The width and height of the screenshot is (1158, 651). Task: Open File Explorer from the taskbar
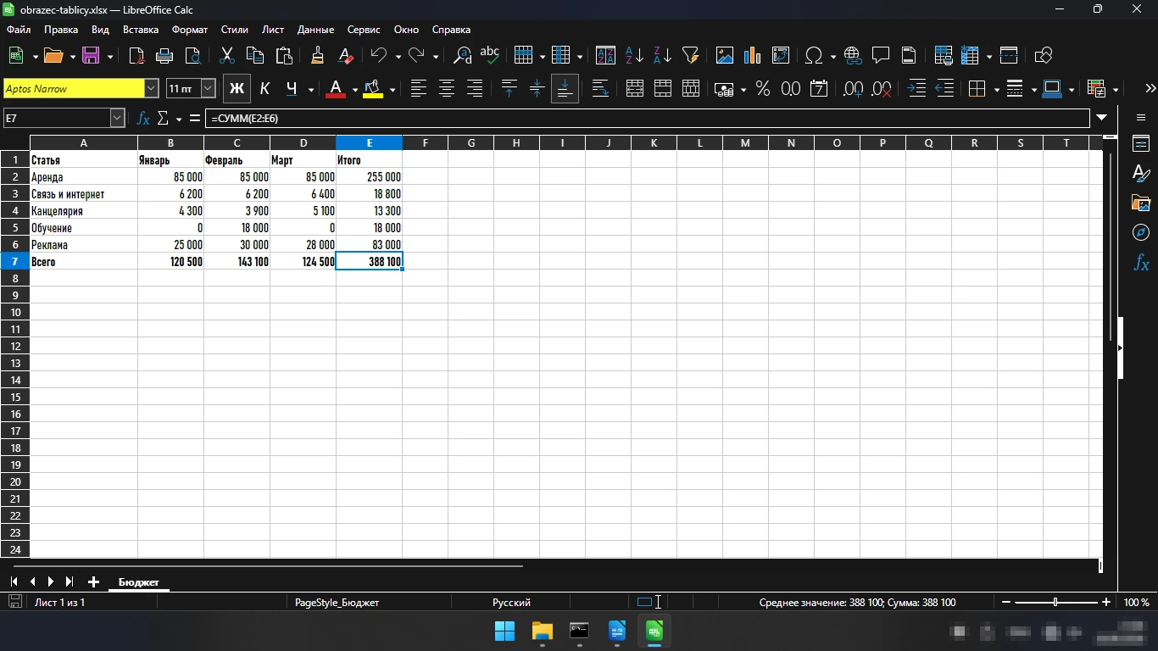[x=542, y=631]
